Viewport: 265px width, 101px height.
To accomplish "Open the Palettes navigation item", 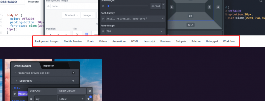I will 196,41.
